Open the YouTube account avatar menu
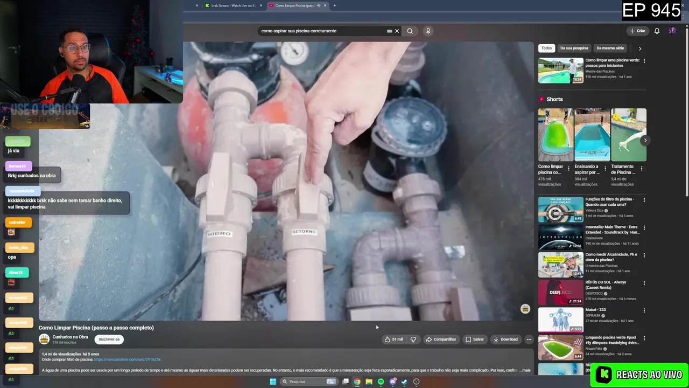This screenshot has width=689, height=388. click(672, 31)
